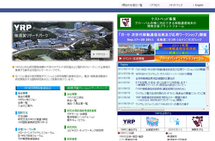The image size is (215, 141).
Task: Open the 全球物聯網品質保証連盟設立署名式 topic
Action: point(155,79)
